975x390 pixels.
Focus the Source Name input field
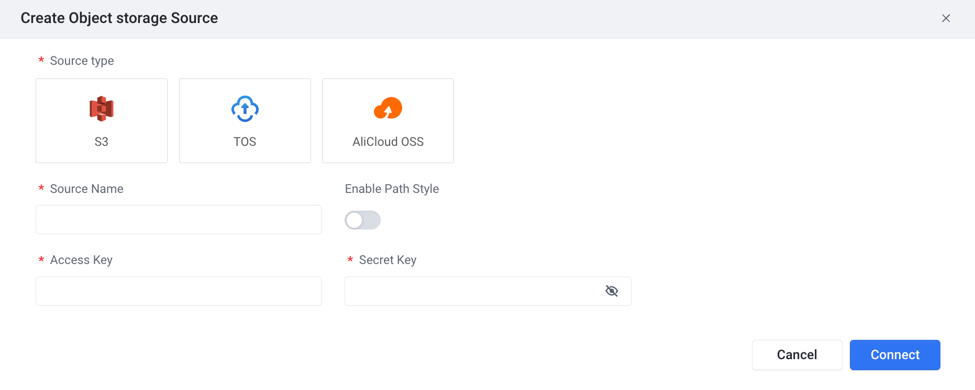(179, 220)
